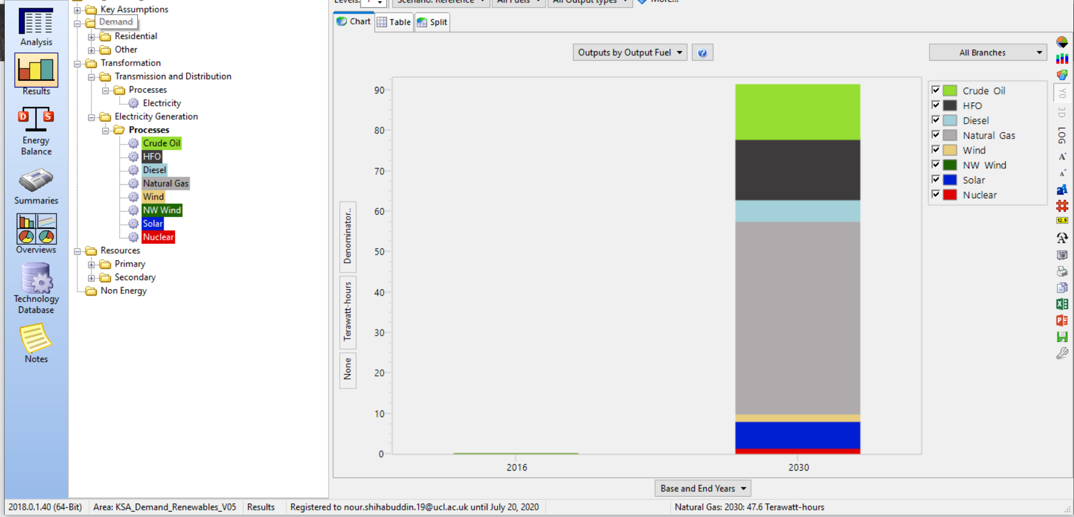Click the blue help question icon
Image resolution: width=1074 pixels, height=517 pixels.
point(702,52)
